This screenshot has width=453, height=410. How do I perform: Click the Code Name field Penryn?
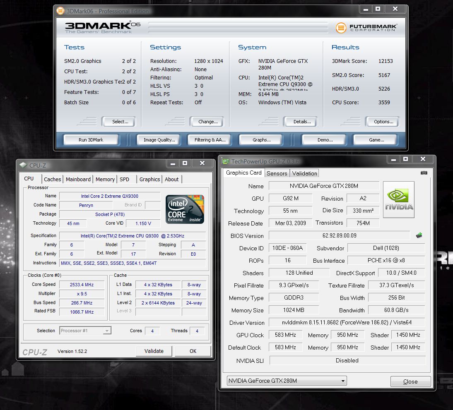(x=86, y=205)
